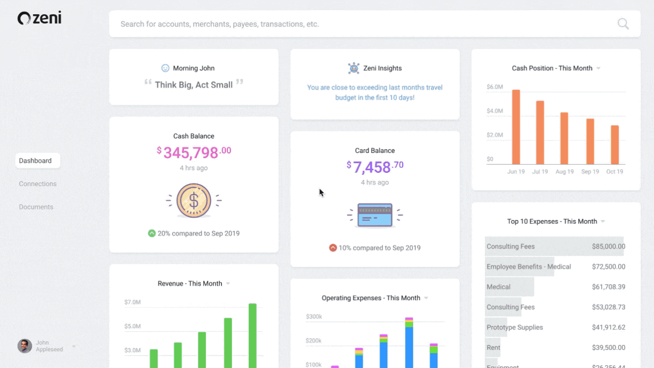Click John Appleseed's profile avatar

(x=25, y=346)
